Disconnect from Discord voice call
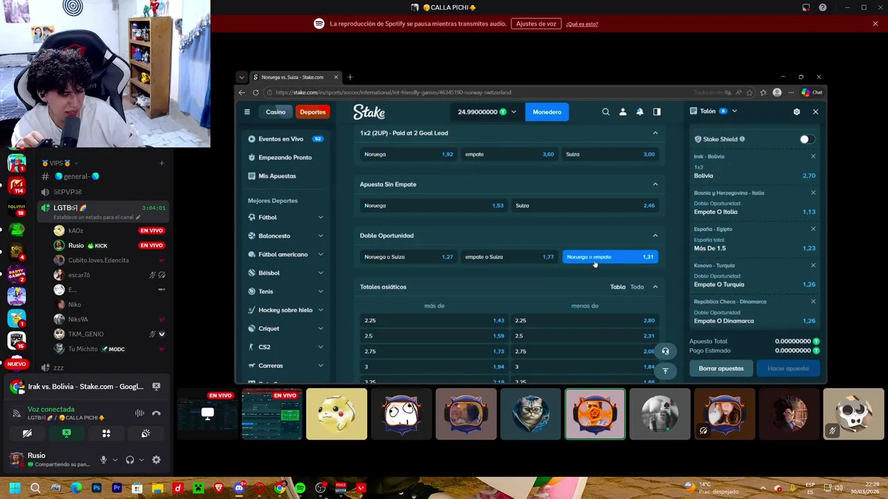Image resolution: width=888 pixels, height=499 pixels. pyautogui.click(x=156, y=413)
